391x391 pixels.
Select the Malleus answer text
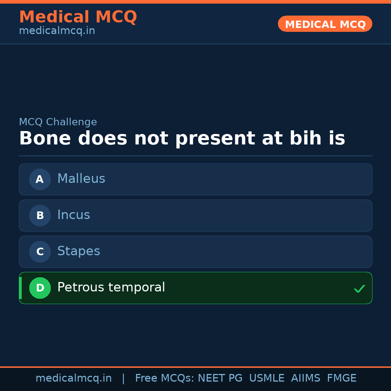click(81, 179)
